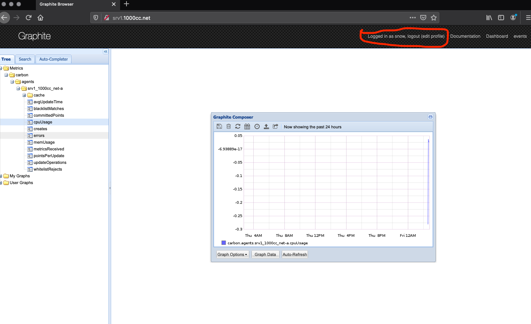The width and height of the screenshot is (531, 324).
Task: Click the cpuUsage legend color swatch
Action: tap(224, 243)
